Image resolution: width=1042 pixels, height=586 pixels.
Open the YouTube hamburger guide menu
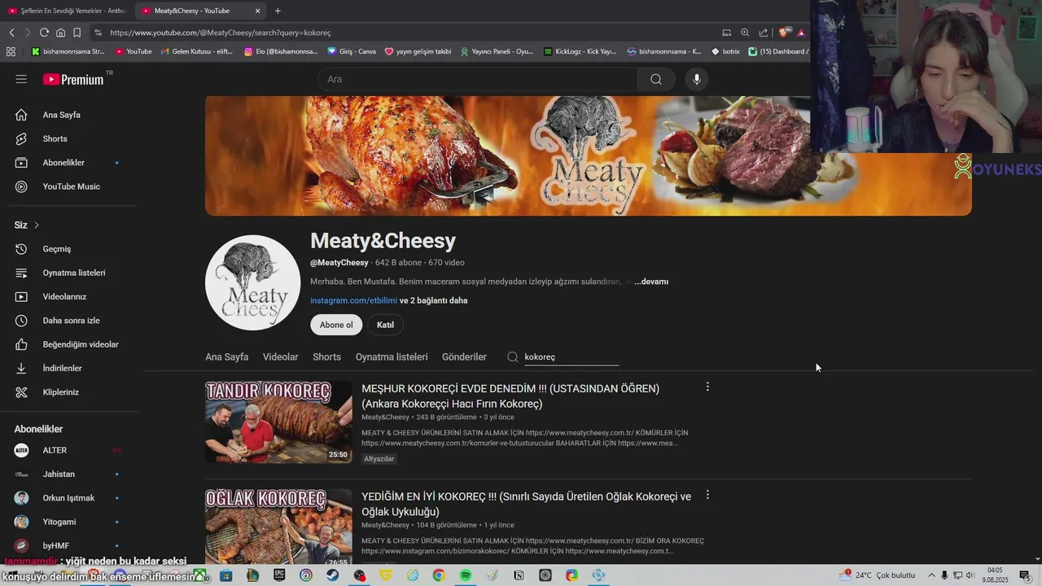point(21,79)
